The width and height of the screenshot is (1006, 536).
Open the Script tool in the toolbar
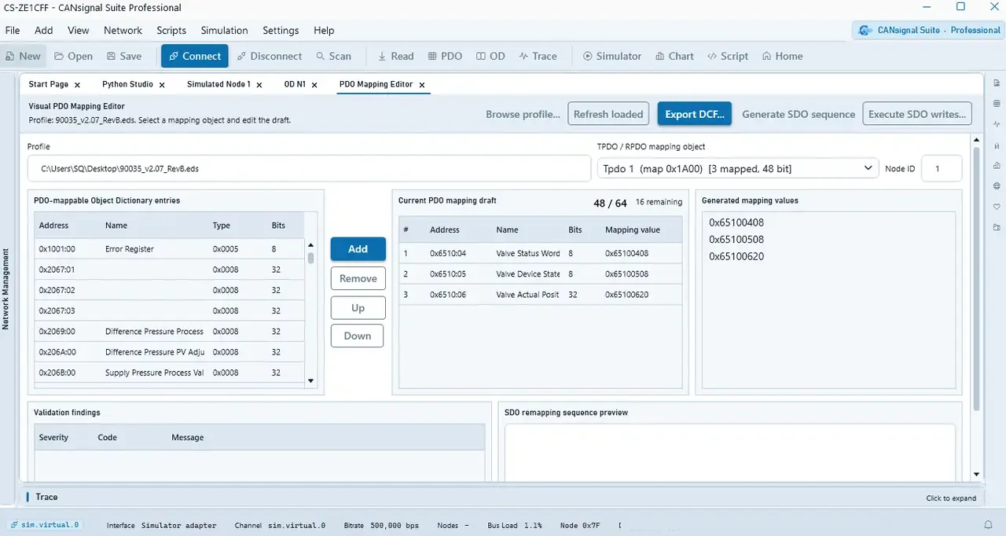point(728,56)
